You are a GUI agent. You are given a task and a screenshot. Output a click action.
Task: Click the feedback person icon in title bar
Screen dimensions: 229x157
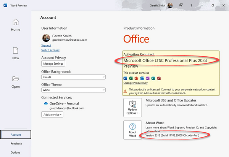[x=181, y=5]
